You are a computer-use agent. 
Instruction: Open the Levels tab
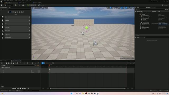137,7
